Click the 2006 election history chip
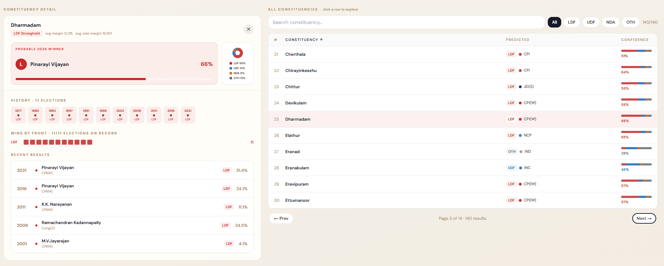Image resolution: width=664 pixels, height=266 pixels. (x=137, y=115)
